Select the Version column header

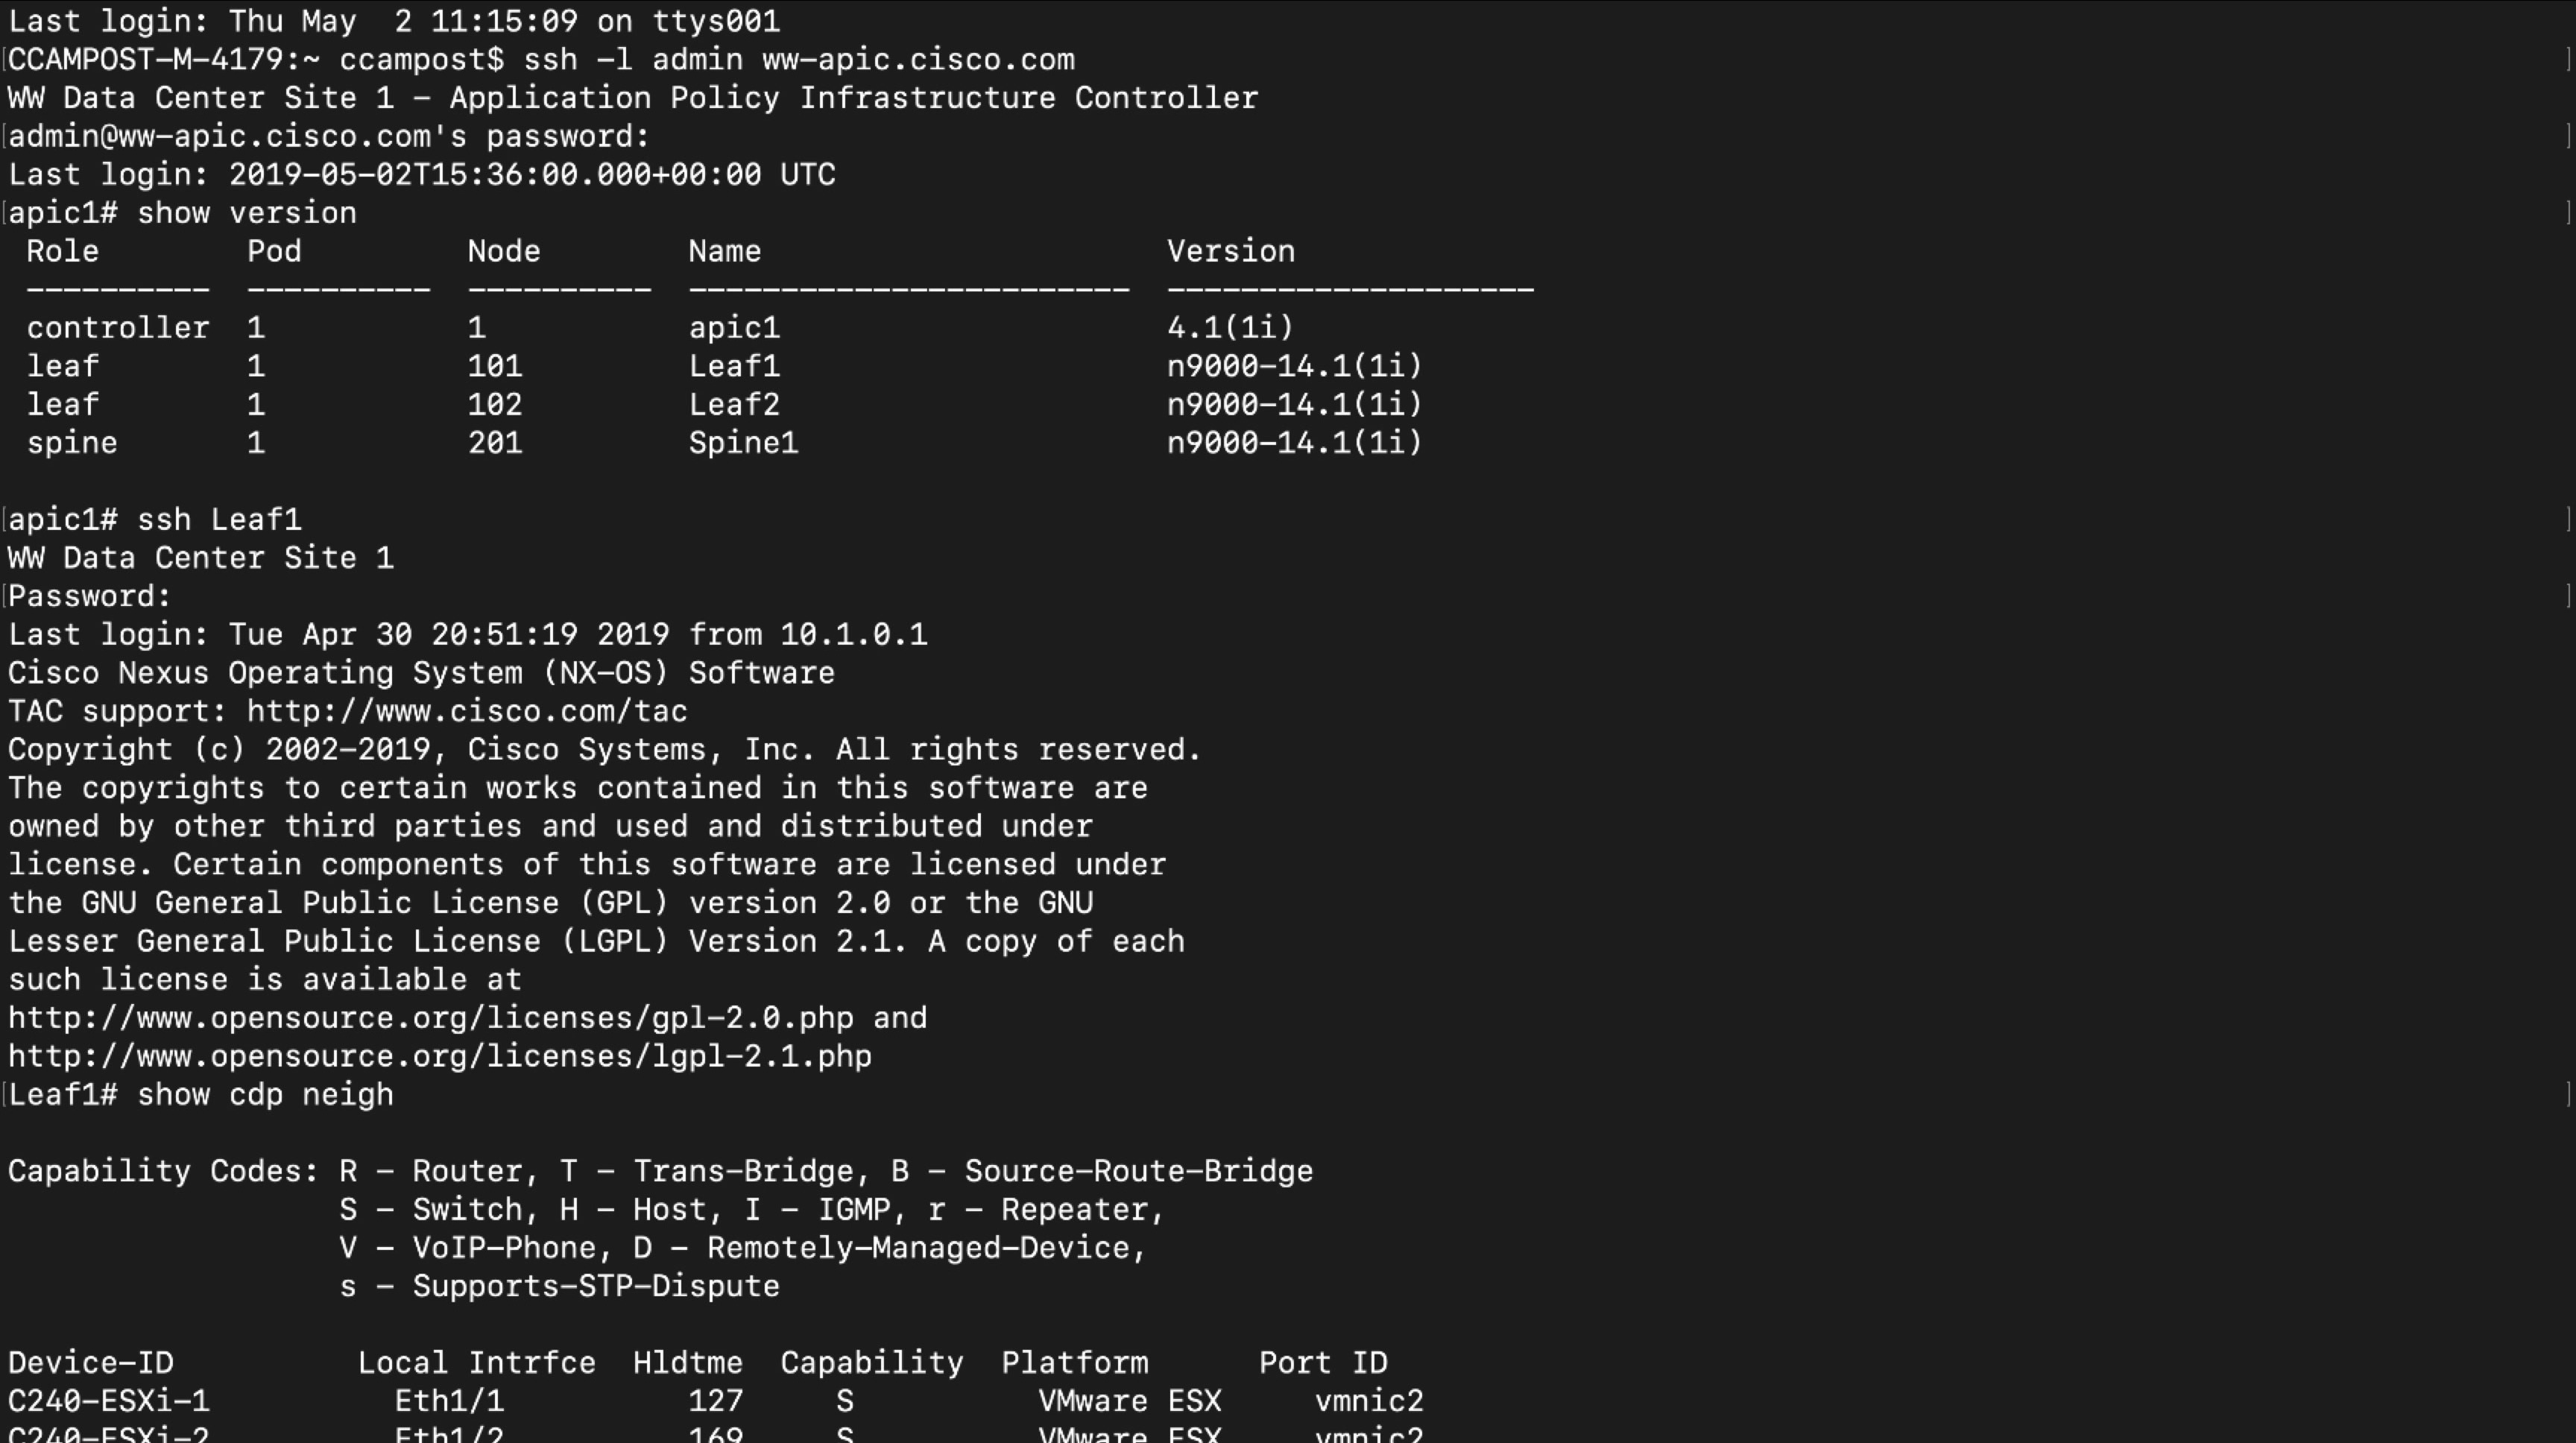coord(1230,251)
